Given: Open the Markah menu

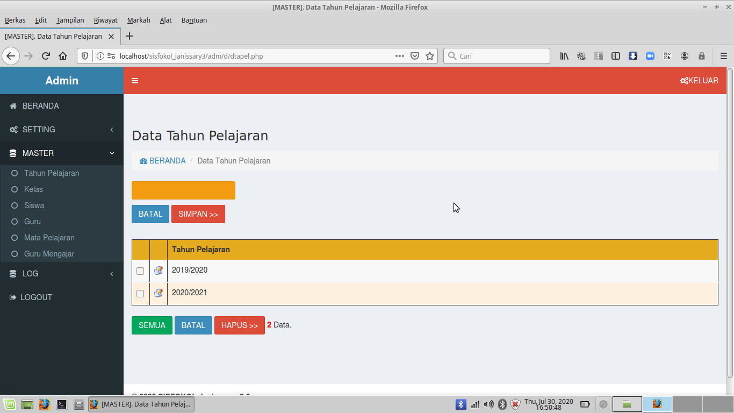Looking at the screenshot, I should coord(139,20).
